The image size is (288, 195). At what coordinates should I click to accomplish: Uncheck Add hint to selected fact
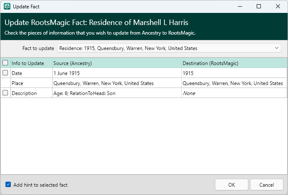click(x=8, y=184)
